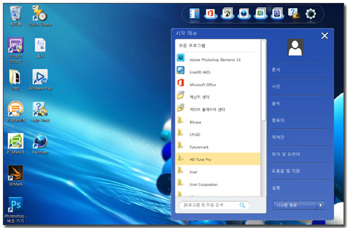Viewport: 347px width, 228px height.
Task: Open the Photoshop shortcut on the desktop
Action: [x=16, y=210]
